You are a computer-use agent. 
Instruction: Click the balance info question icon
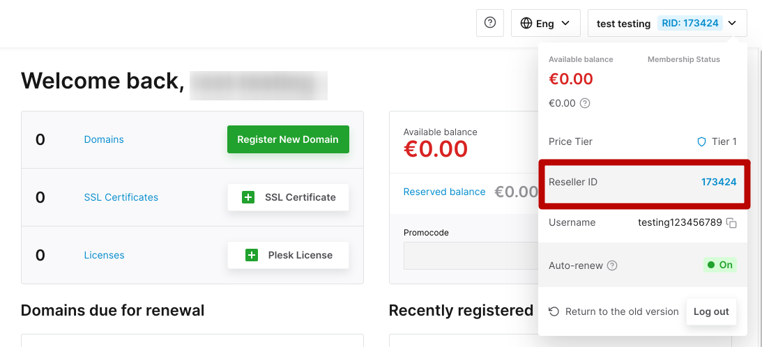(585, 103)
